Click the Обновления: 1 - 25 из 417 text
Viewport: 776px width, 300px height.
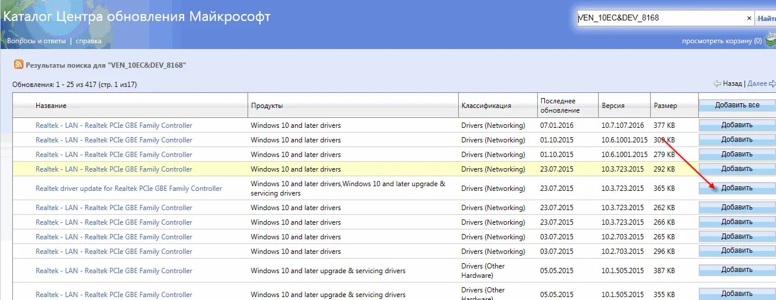(74, 85)
